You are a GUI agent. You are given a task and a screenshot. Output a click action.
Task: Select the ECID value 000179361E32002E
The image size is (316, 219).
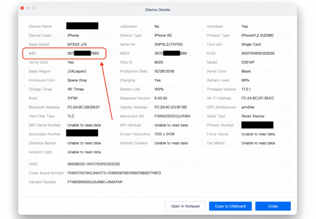click(x=258, y=53)
